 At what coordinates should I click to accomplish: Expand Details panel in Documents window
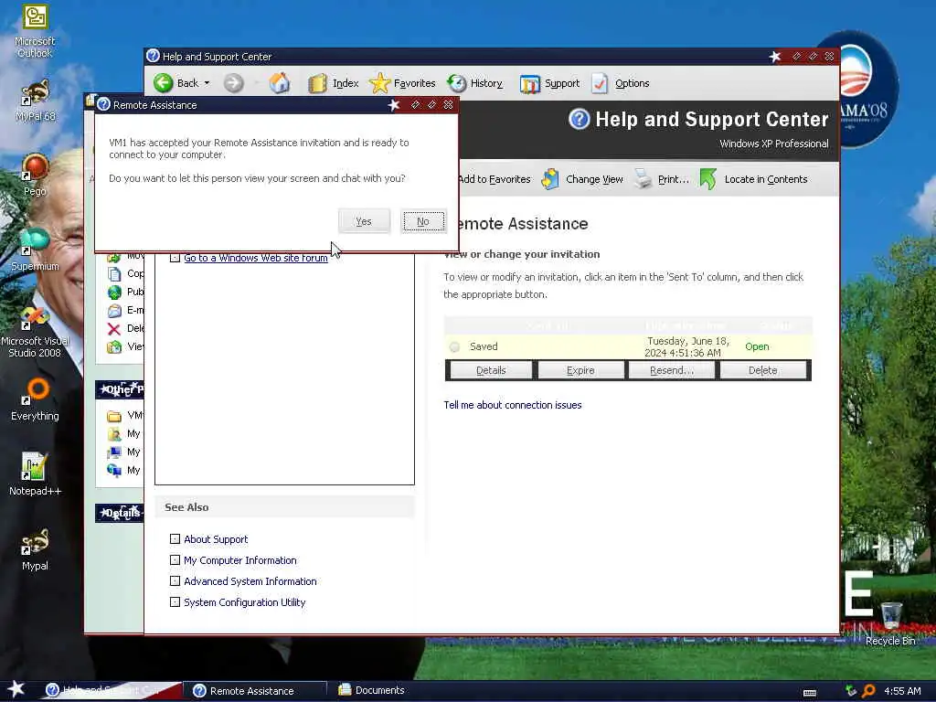point(120,513)
